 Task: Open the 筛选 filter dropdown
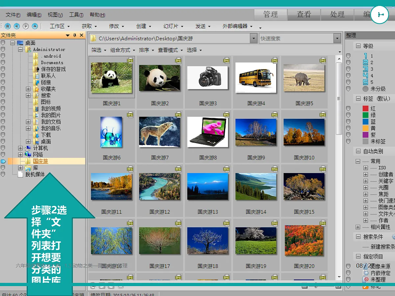point(99,50)
